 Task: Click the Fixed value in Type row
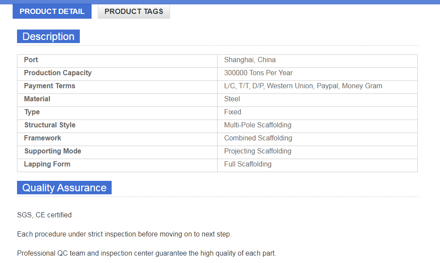(x=232, y=112)
